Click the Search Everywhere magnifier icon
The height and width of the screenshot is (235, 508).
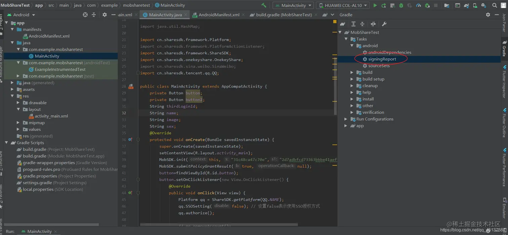pos(495,5)
